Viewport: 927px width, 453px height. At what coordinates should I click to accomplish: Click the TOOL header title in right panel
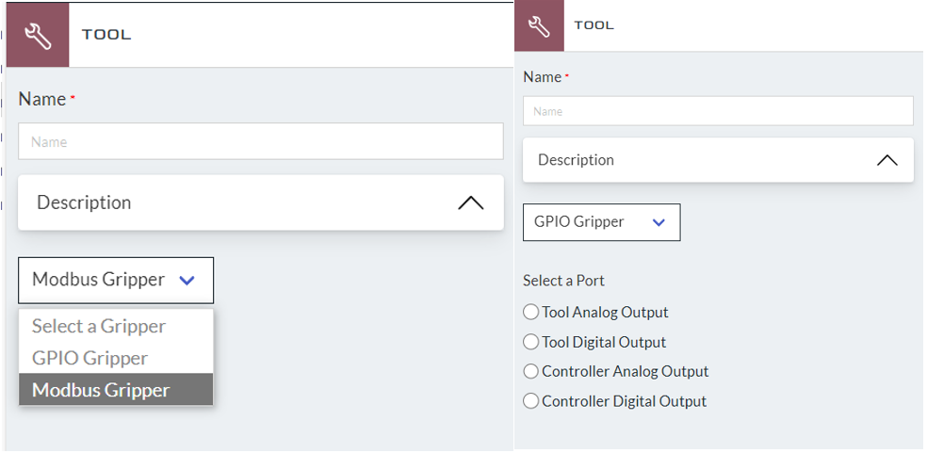tap(594, 25)
